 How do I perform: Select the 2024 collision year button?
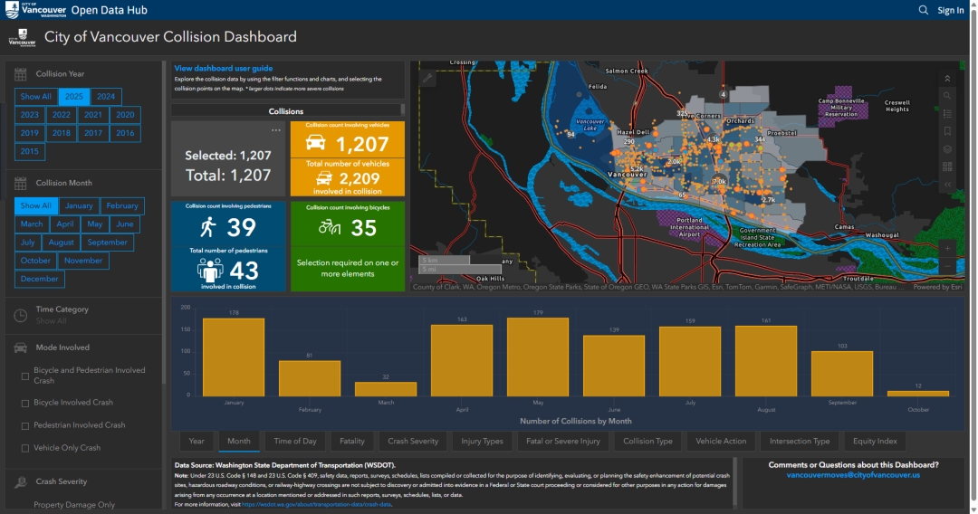tap(106, 97)
